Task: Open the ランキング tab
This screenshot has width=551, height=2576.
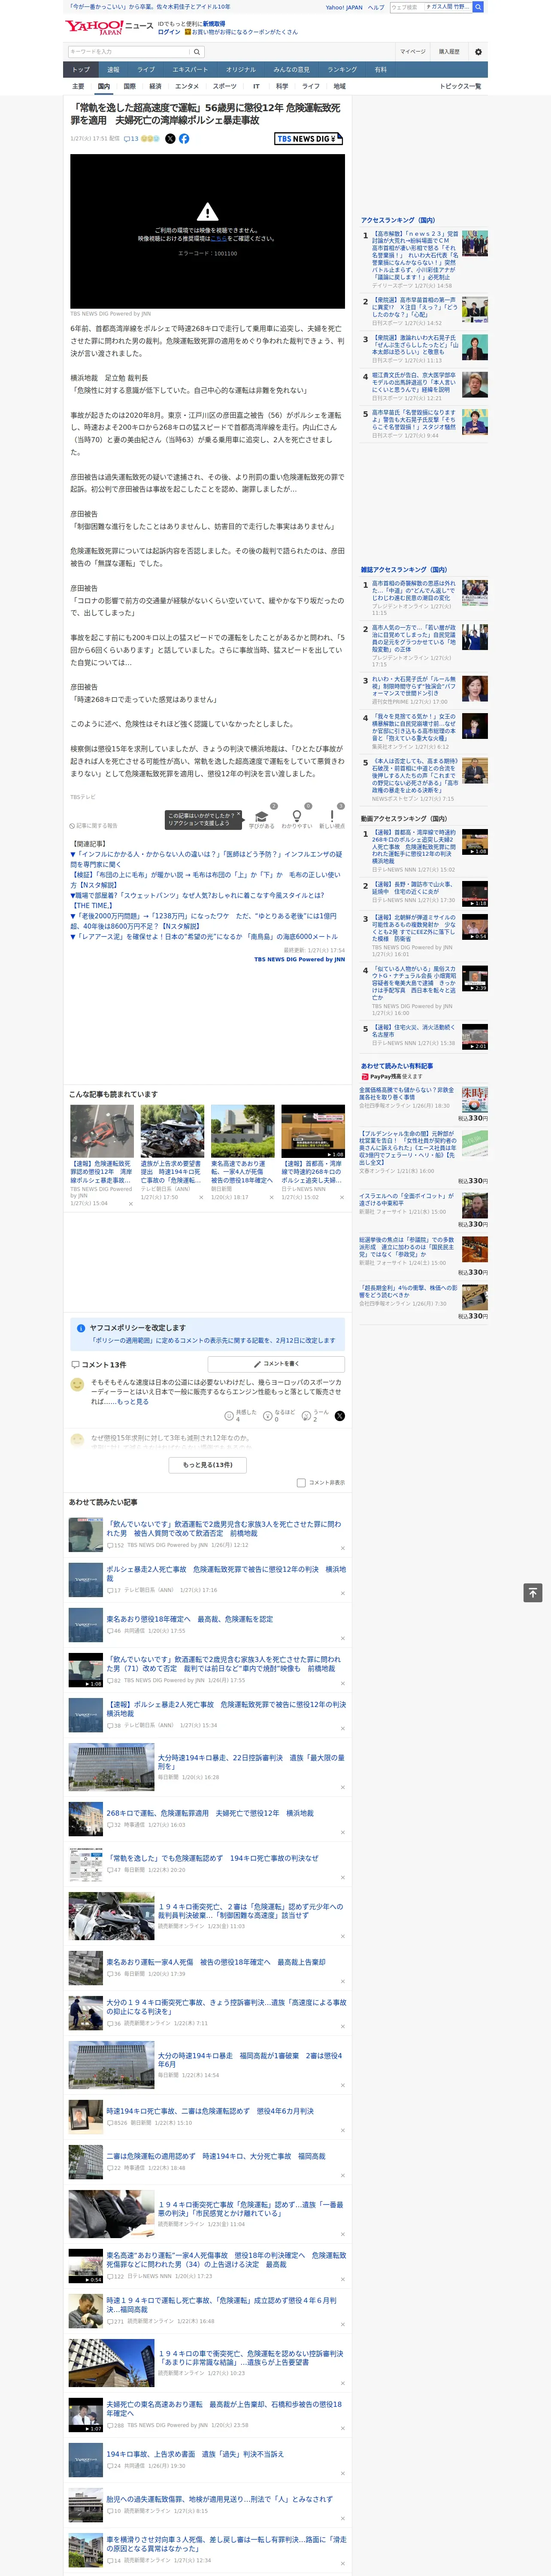Action: (x=342, y=70)
